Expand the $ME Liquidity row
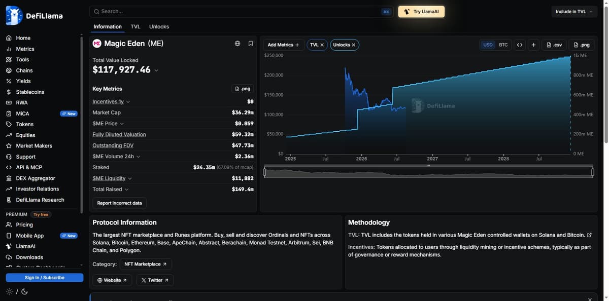The image size is (609, 301). [x=130, y=178]
